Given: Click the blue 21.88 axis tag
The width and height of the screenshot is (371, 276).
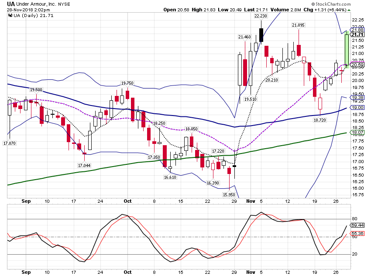Looking at the screenshot, I should point(357,30).
